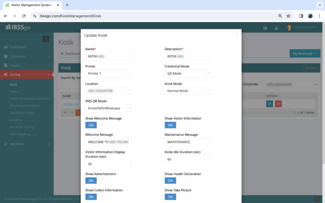Click the browser address bar URL

70,16
